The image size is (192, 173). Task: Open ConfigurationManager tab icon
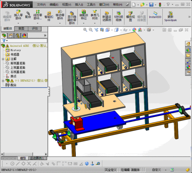(x=17, y=36)
